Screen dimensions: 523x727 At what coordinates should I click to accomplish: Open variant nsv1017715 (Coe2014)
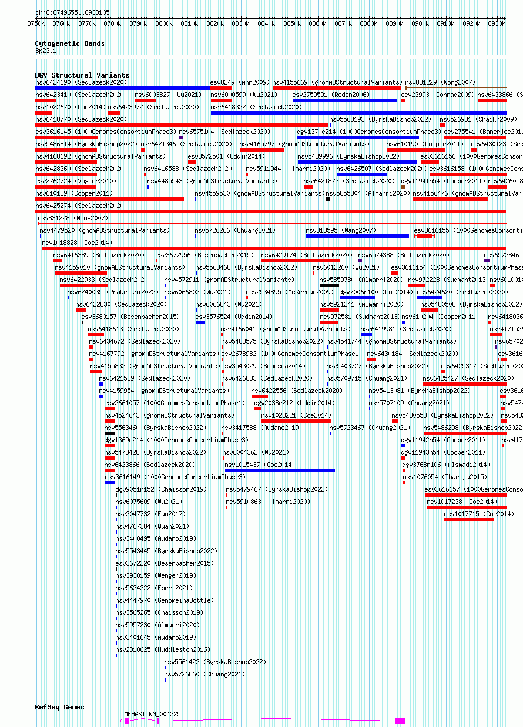point(480,514)
